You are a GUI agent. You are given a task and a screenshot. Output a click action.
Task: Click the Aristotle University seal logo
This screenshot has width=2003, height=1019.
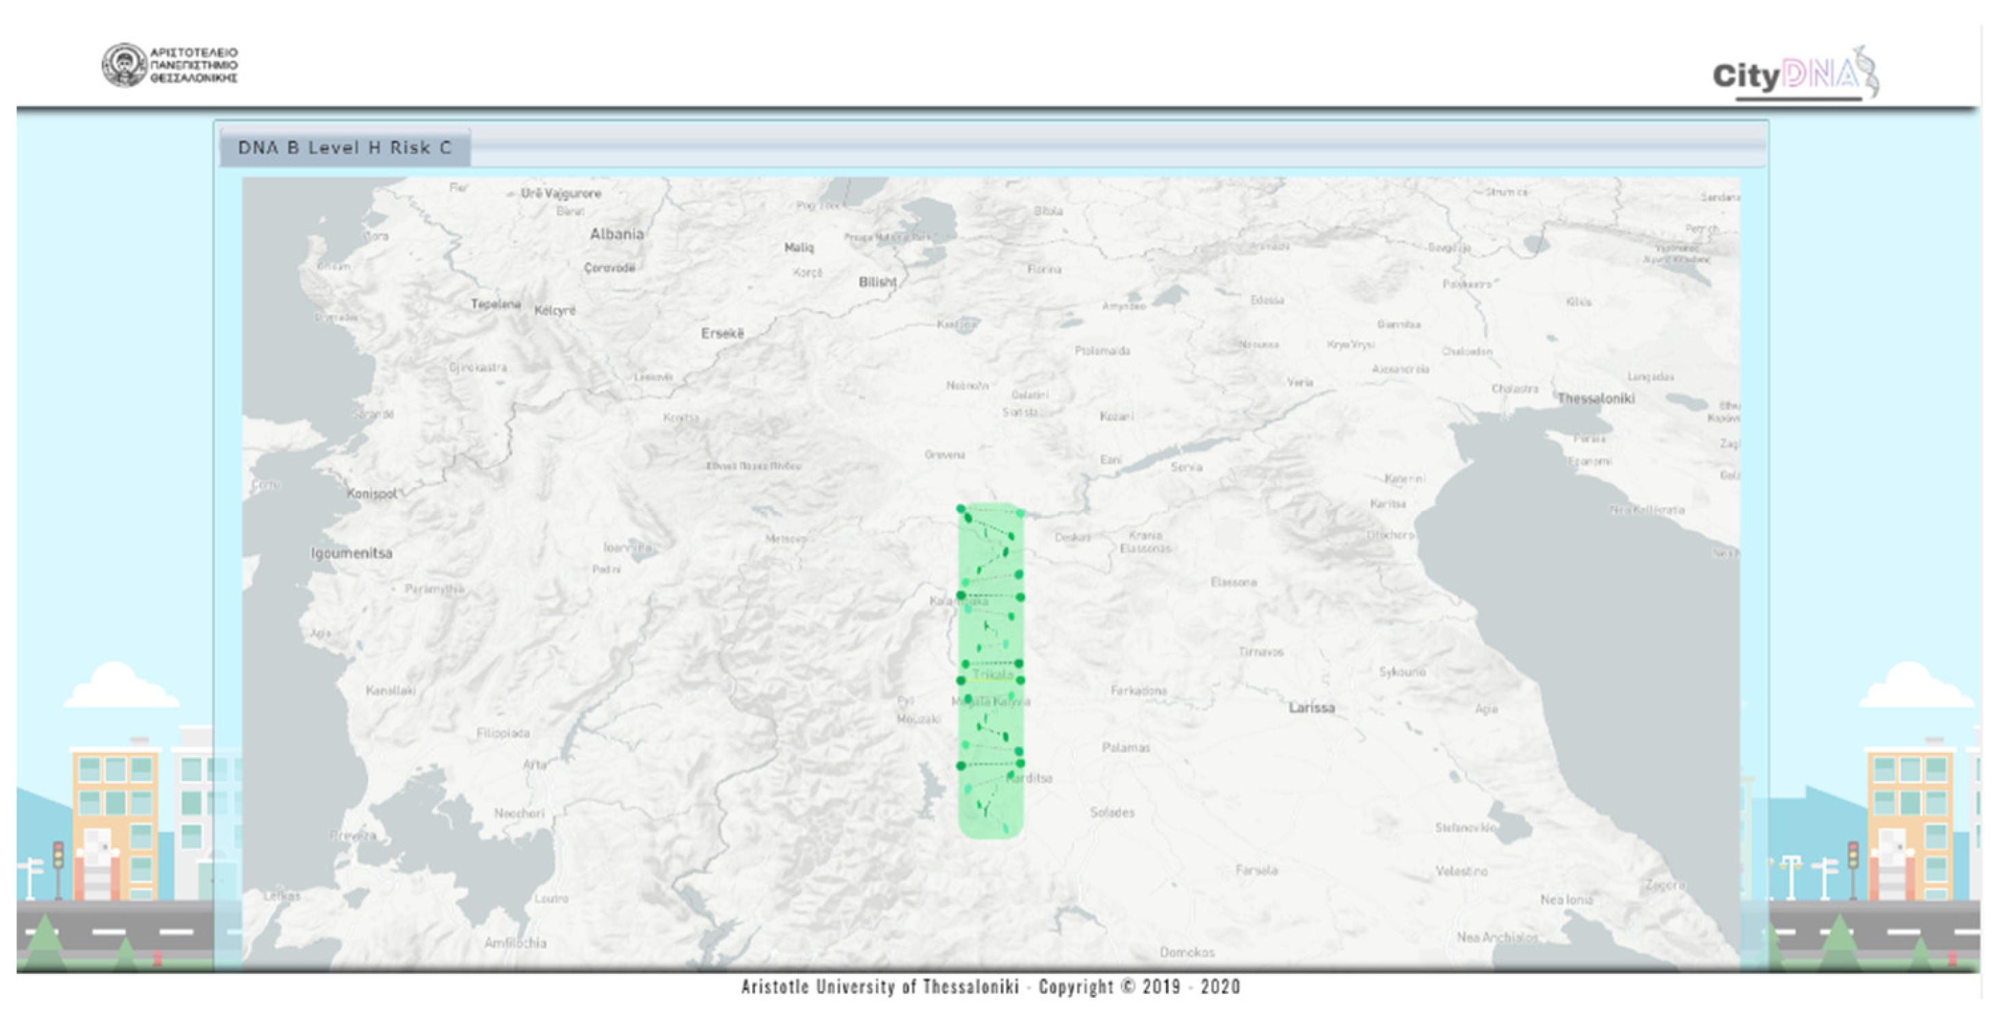pos(124,66)
